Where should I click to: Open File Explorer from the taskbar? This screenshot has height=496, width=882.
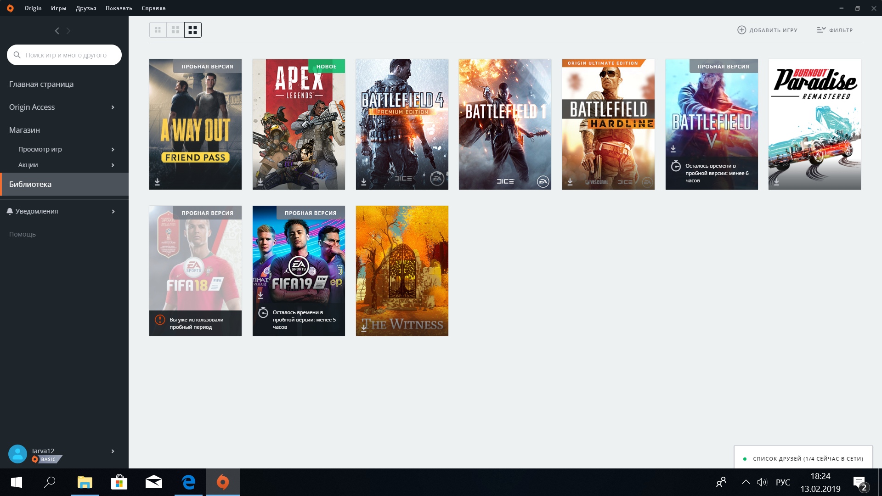[85, 482]
